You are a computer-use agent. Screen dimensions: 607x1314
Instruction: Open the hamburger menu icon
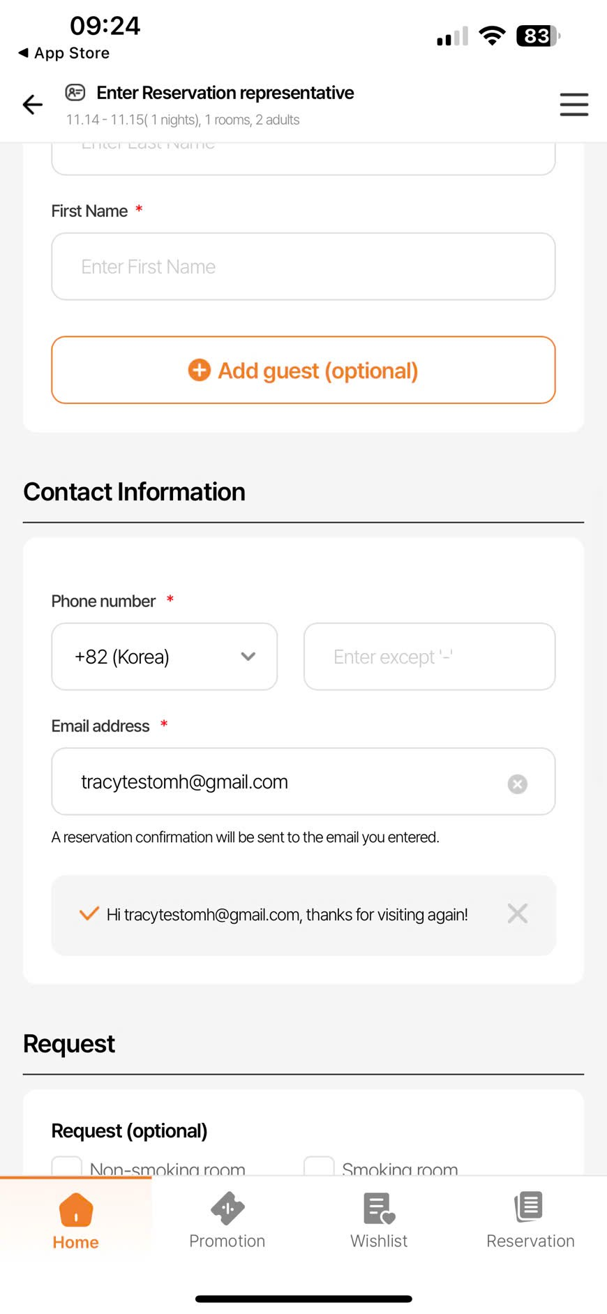click(x=574, y=105)
